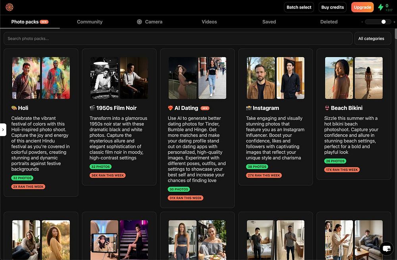Click the Holi color palette emoji icon
397x260 pixels.
[x=14, y=108]
